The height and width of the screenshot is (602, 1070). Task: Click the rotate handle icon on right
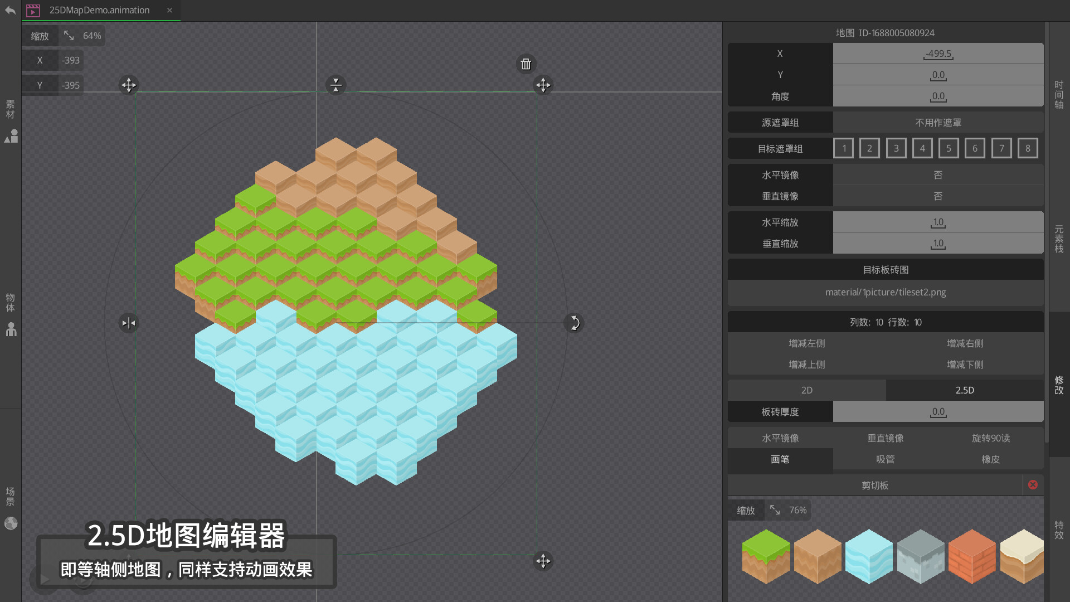(x=574, y=323)
